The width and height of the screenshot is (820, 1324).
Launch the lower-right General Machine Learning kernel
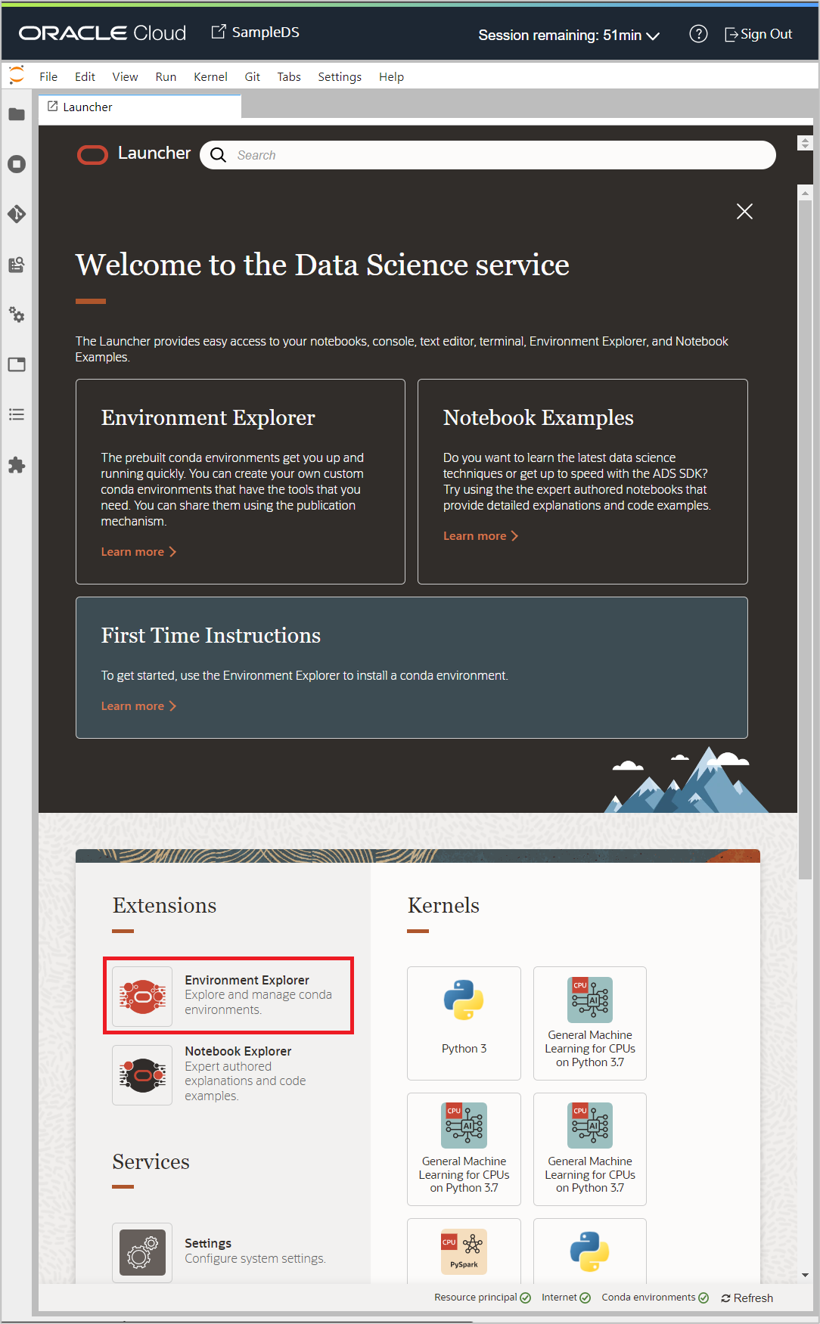click(590, 1149)
